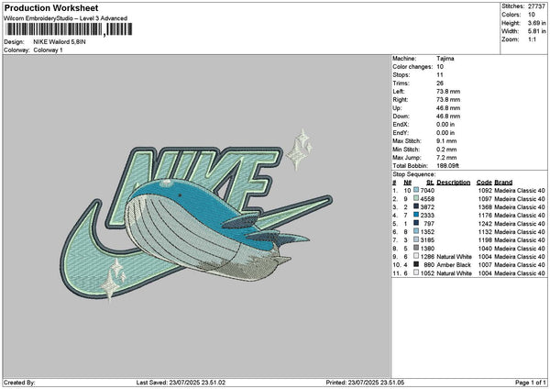Click the Stops value '11'
The height and width of the screenshot is (389, 550).
point(440,75)
